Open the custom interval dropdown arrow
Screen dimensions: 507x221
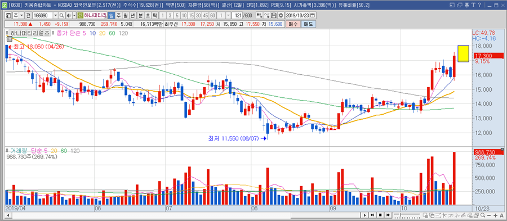[x=228, y=16]
